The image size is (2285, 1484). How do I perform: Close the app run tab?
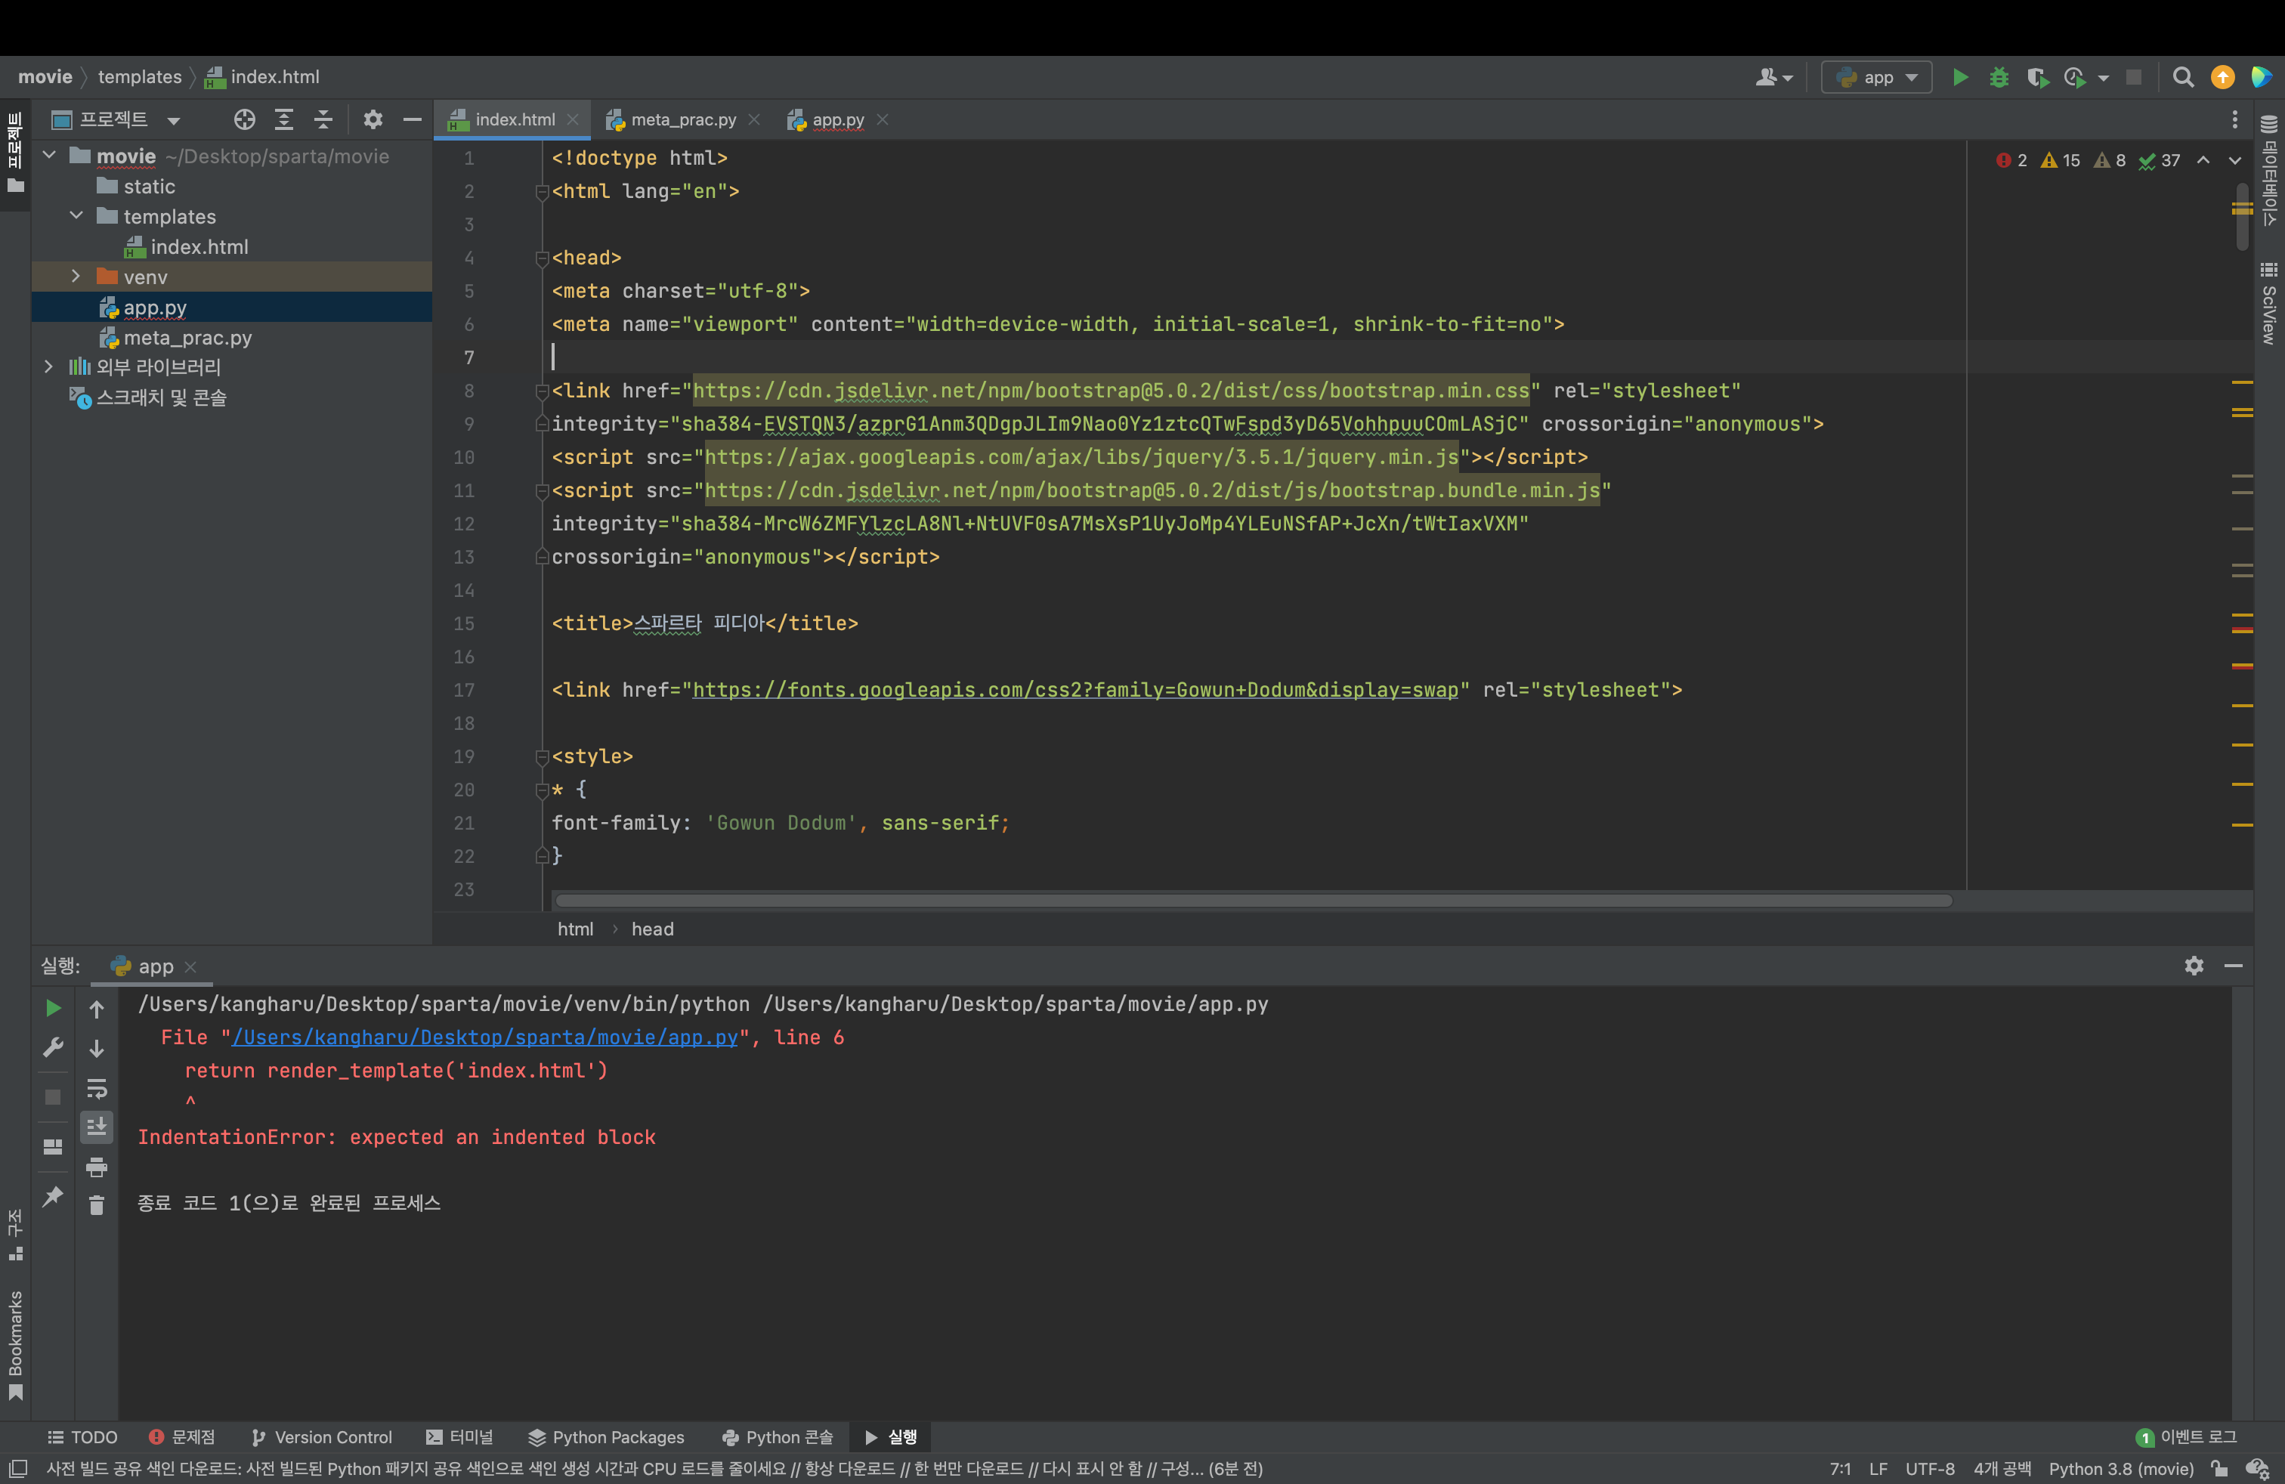click(x=191, y=966)
